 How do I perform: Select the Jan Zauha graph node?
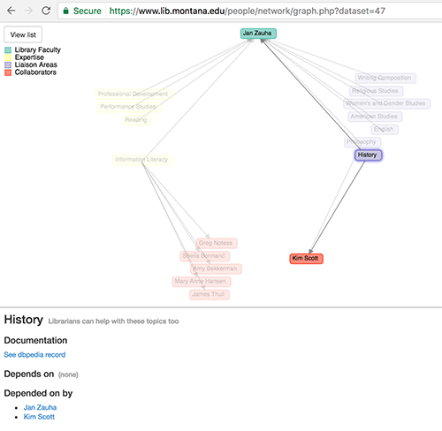[258, 34]
